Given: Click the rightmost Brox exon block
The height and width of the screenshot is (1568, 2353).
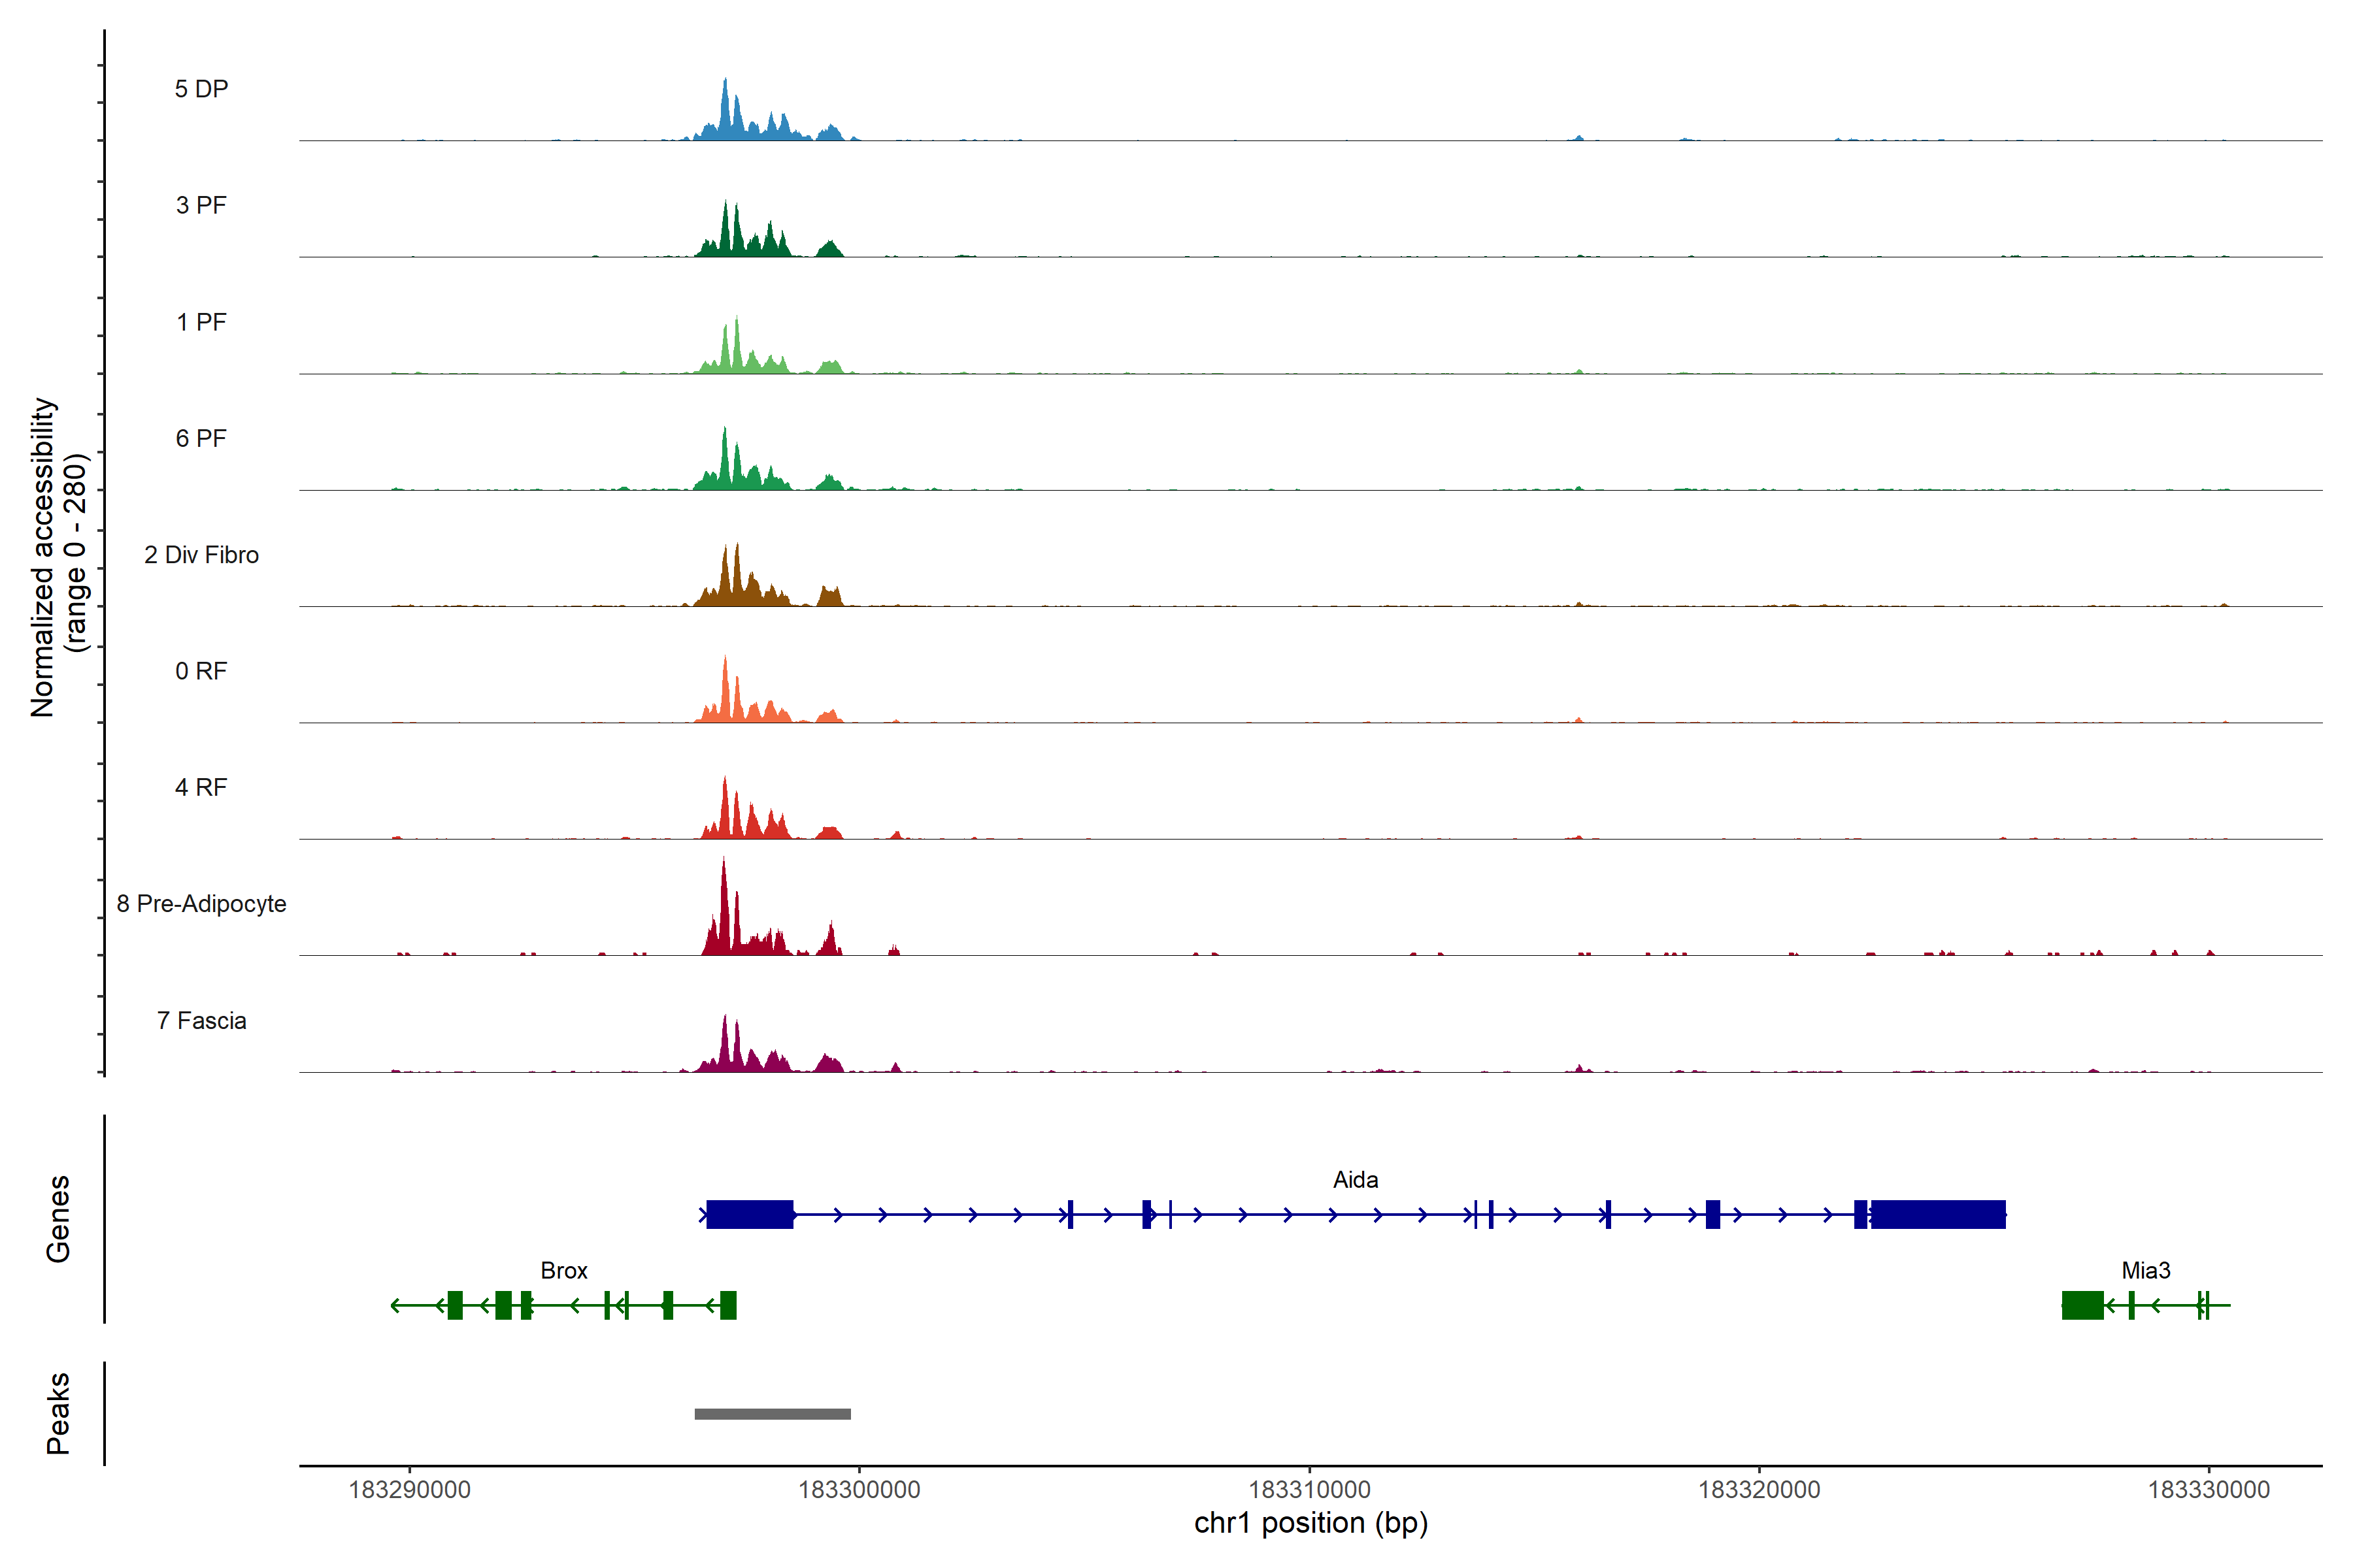Looking at the screenshot, I should 728,1305.
